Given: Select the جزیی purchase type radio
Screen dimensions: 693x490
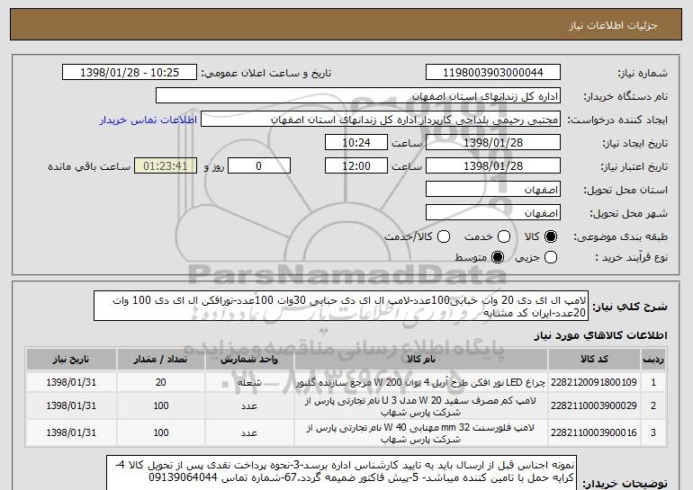Looking at the screenshot, I should click(x=551, y=257).
